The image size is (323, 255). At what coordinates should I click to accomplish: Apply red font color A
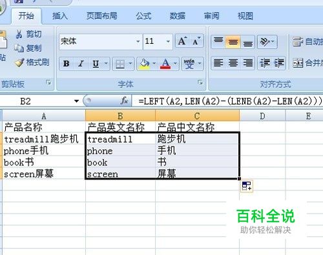(165, 64)
